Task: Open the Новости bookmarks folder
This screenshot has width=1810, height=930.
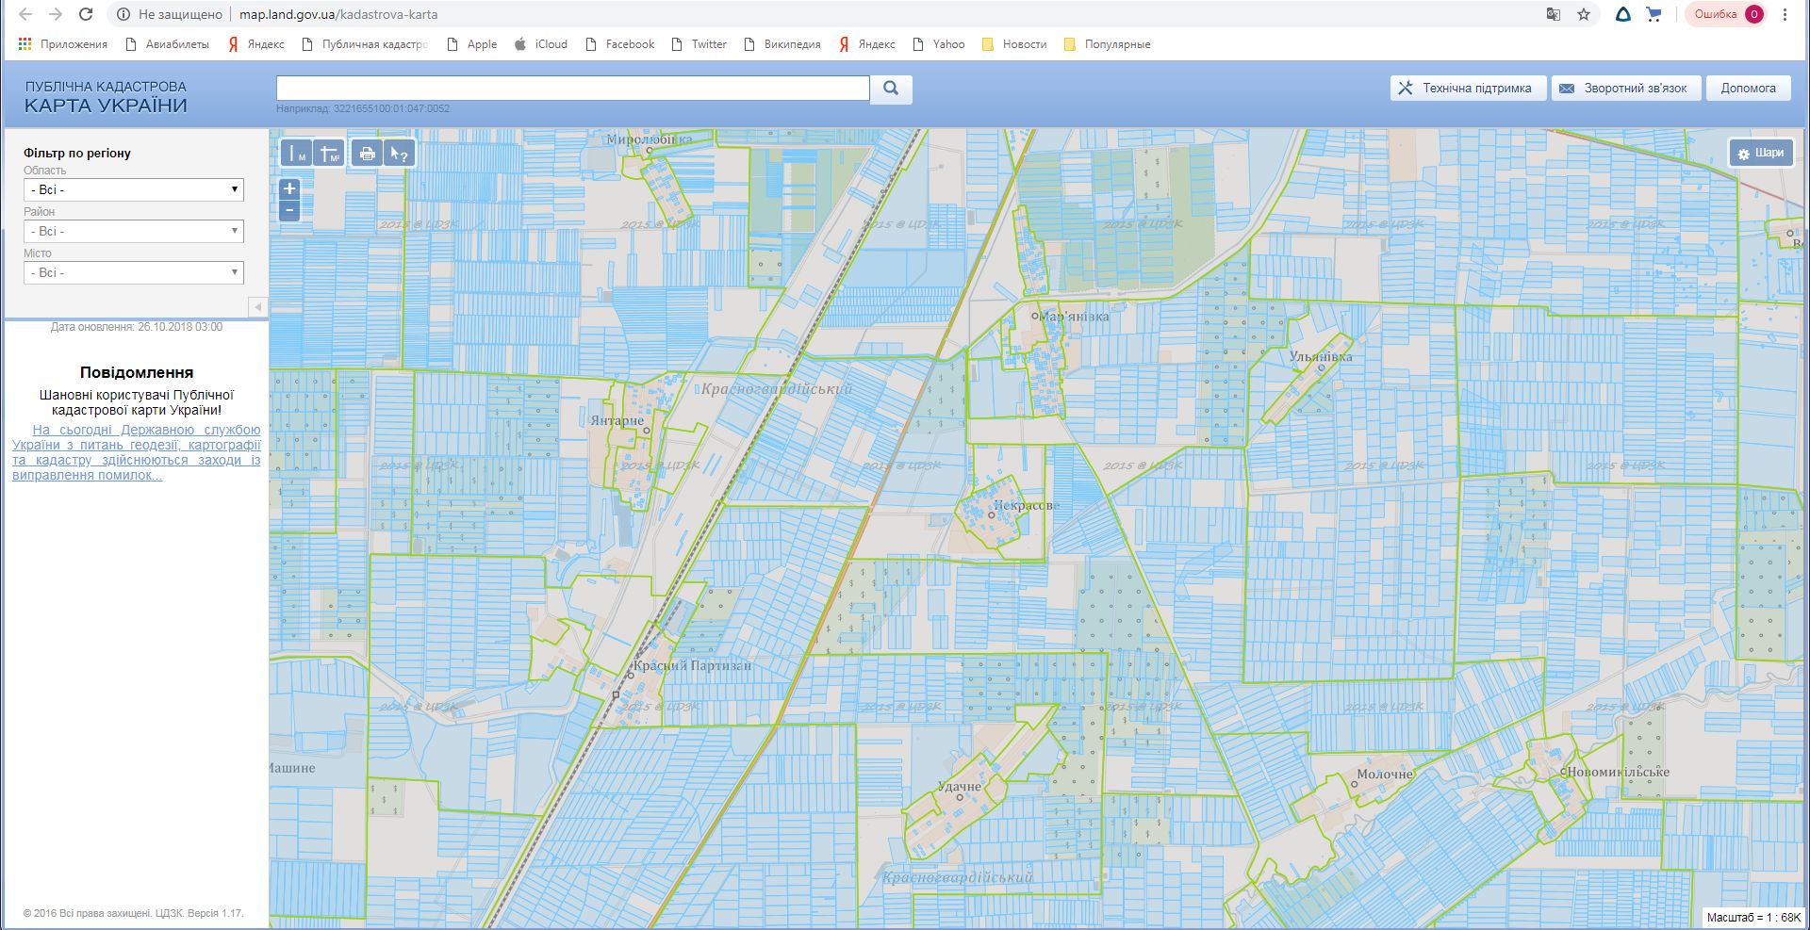Action: tap(1014, 44)
